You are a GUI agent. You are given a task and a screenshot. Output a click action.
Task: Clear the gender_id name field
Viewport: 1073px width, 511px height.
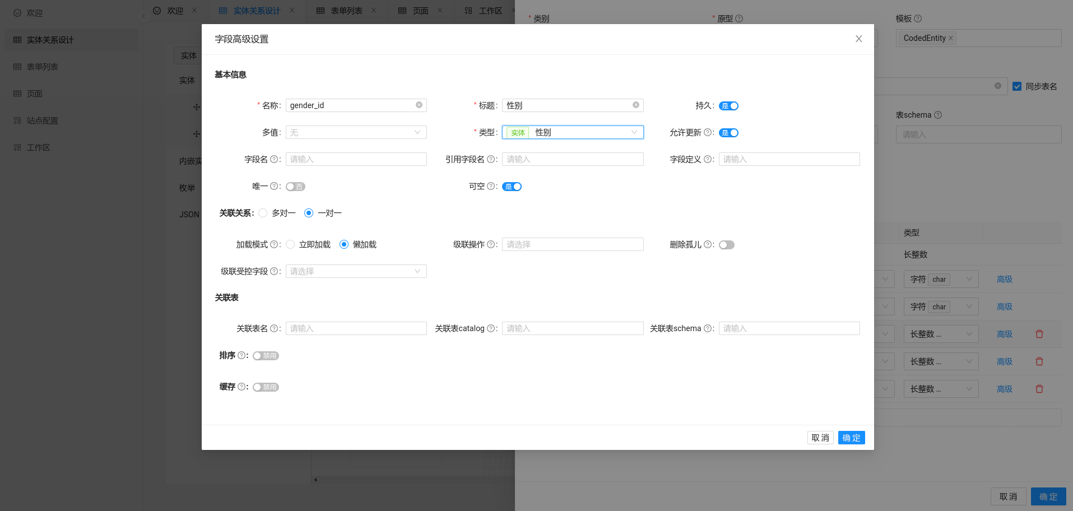[x=419, y=105]
